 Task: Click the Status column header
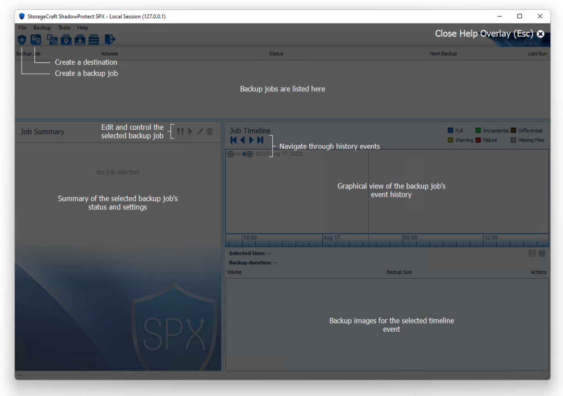[276, 54]
